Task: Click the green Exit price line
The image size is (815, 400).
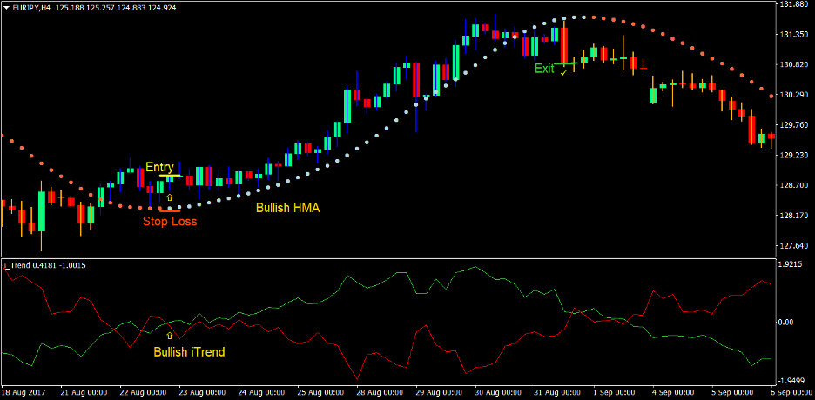Action: (565, 63)
